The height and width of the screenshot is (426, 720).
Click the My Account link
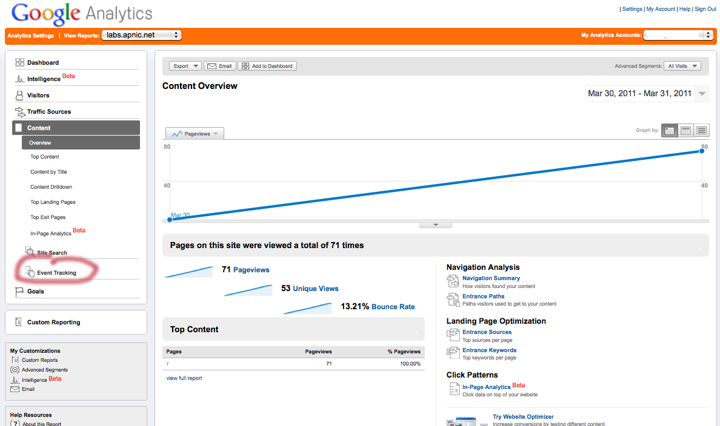(x=661, y=9)
